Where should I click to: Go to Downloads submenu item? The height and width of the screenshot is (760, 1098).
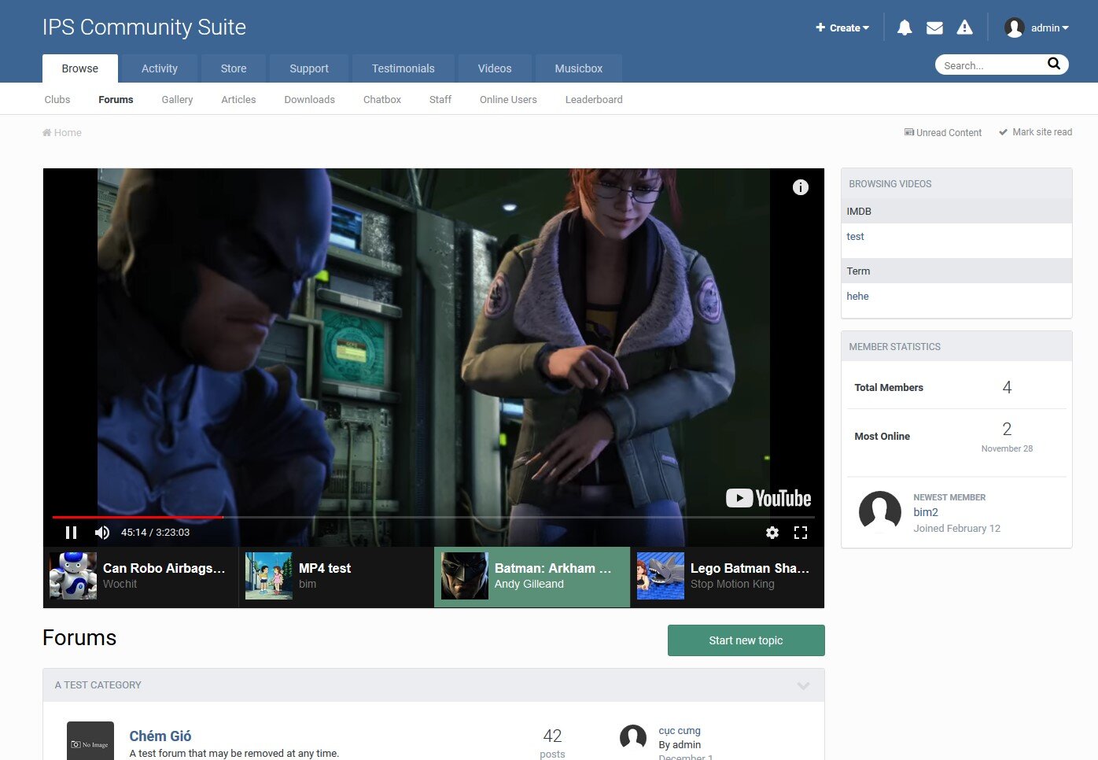tap(309, 99)
